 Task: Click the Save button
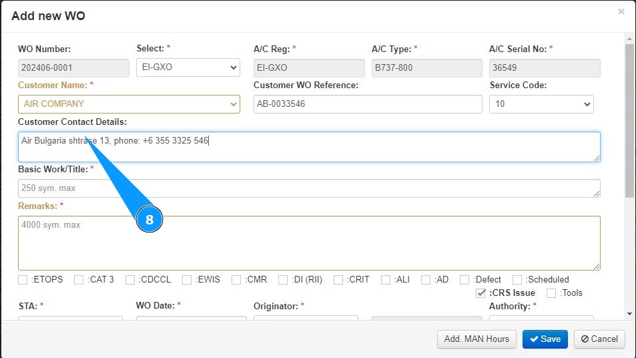(545, 339)
